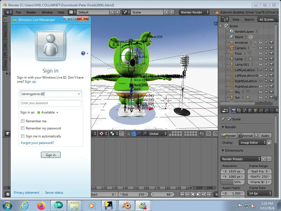Collapse the Render panel triangle
Image resolution: width=281 pixels, height=211 pixels.
223,127
